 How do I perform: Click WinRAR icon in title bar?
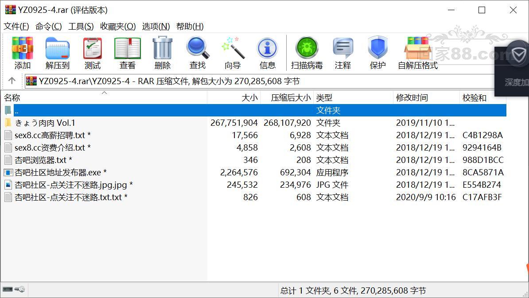[x=11, y=10]
